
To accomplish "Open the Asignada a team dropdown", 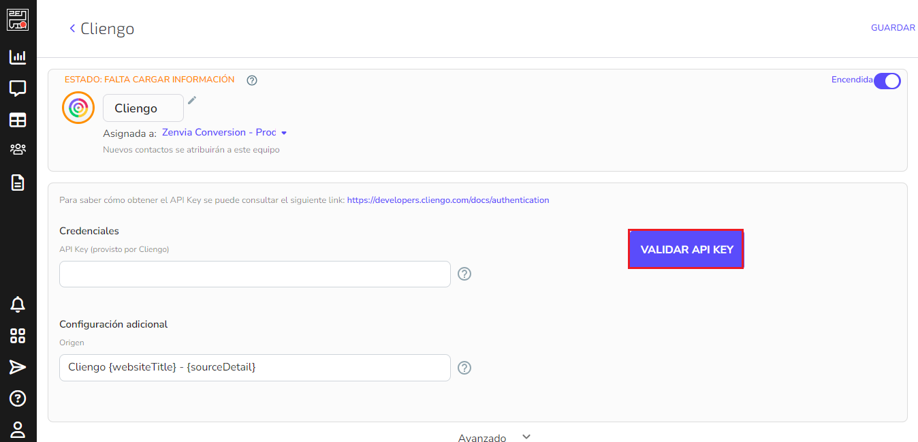I will coord(225,133).
